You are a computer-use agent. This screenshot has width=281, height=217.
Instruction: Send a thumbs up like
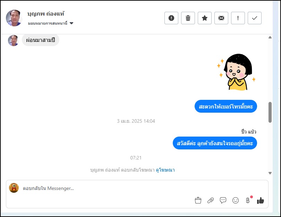coord(261,200)
